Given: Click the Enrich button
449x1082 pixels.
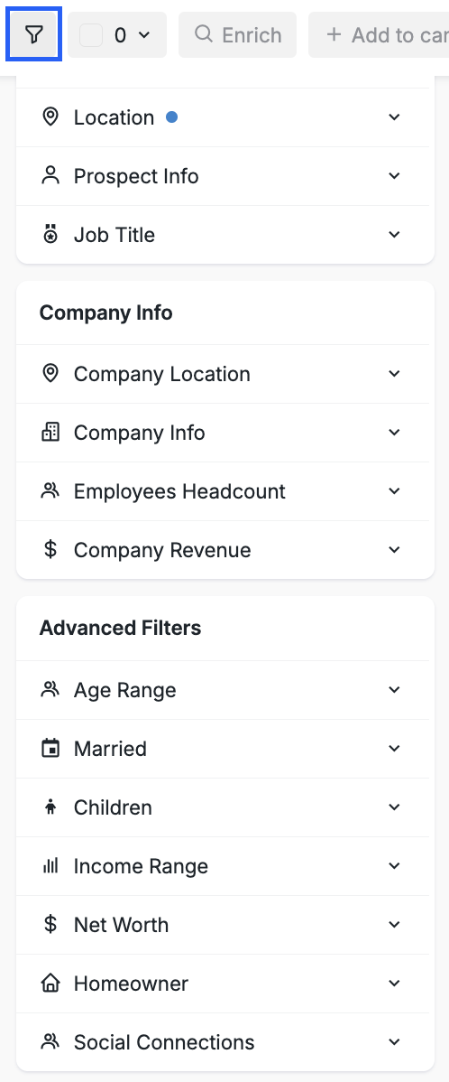Looking at the screenshot, I should [x=238, y=34].
